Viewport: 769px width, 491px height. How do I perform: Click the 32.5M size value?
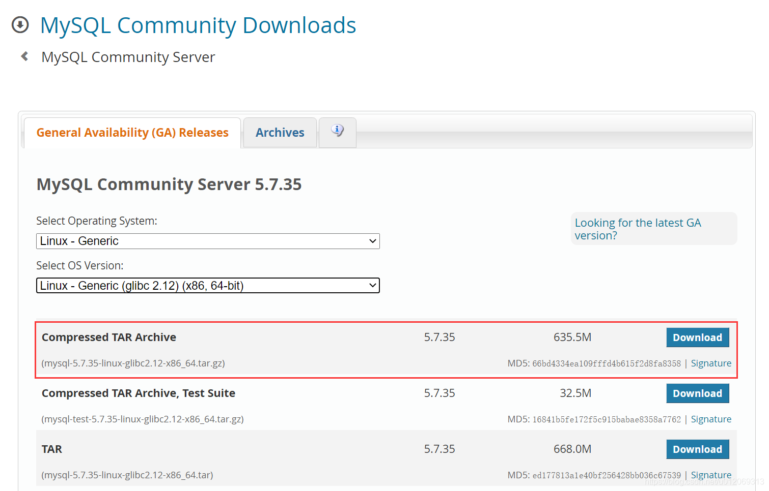(x=575, y=393)
